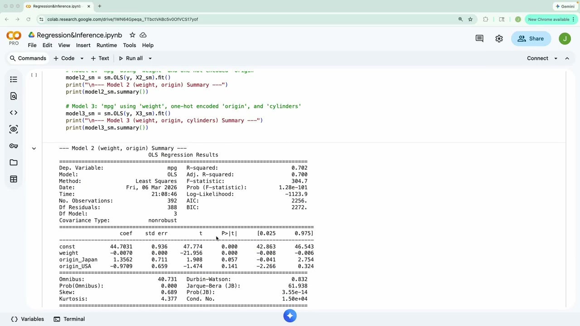The height and width of the screenshot is (326, 580).
Task: Open the Tools menu
Action: coord(129,45)
